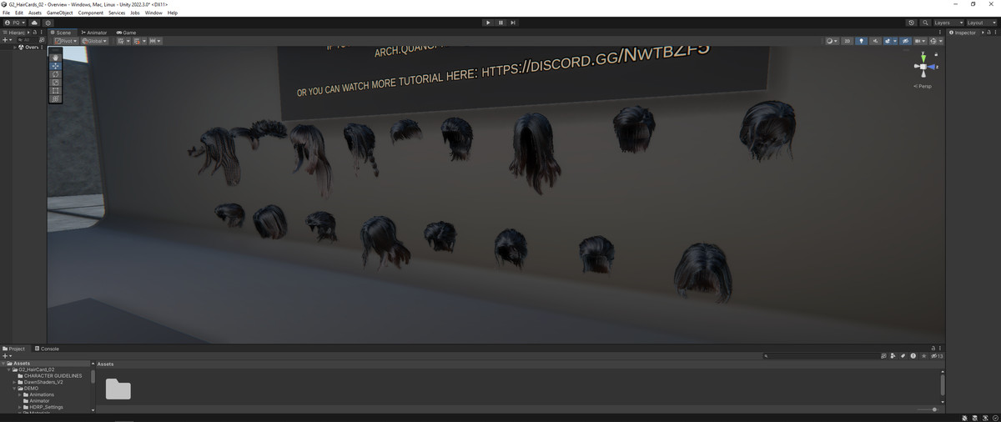Open the Layers dropdown

click(948, 23)
